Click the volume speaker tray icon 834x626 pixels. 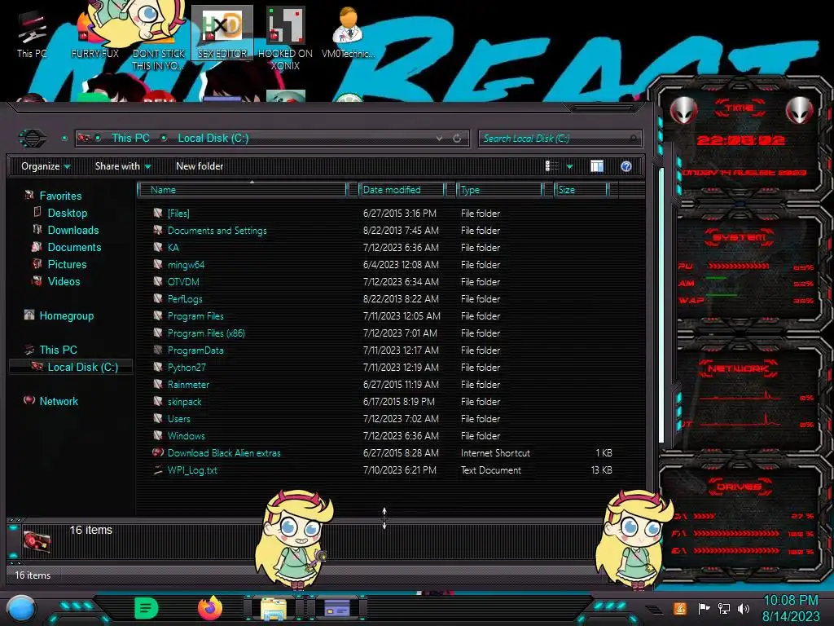tap(743, 608)
